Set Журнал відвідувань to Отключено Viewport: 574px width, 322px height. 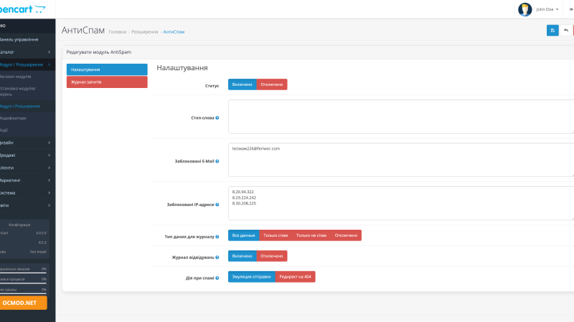(x=272, y=256)
